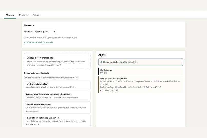Screen dimensions: 207x138
Task: Open the How to film link
Action: tap(49, 42)
